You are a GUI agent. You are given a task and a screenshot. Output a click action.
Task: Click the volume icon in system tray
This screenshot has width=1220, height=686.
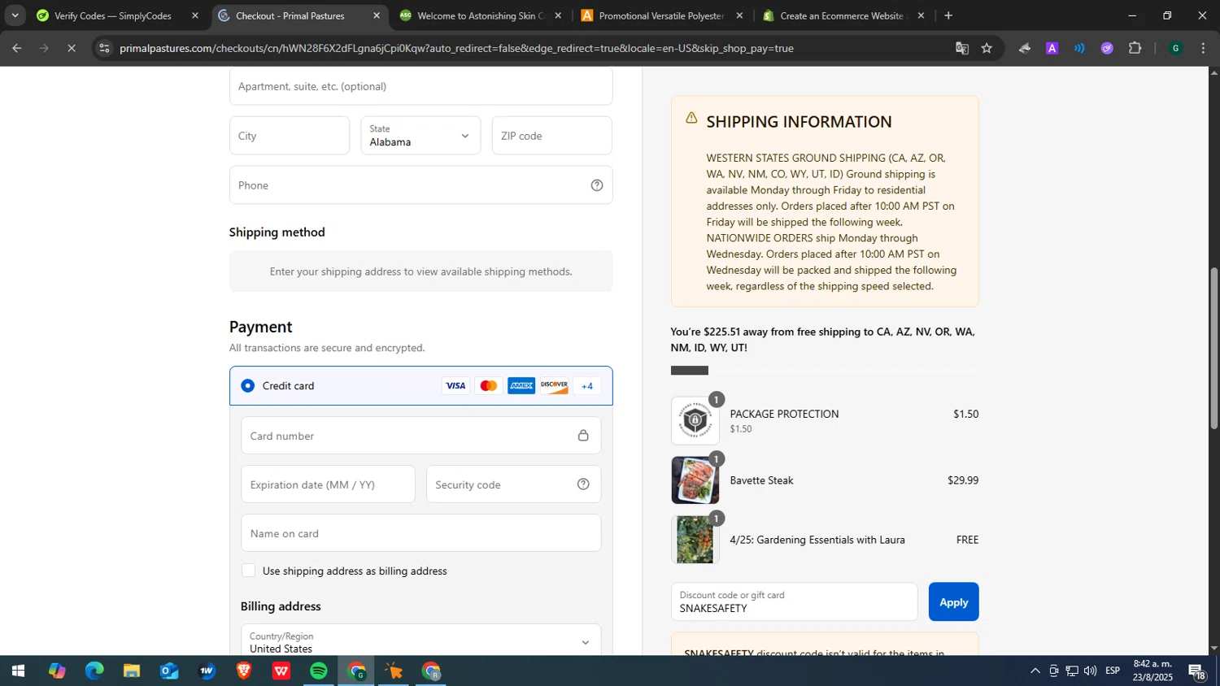1090,671
